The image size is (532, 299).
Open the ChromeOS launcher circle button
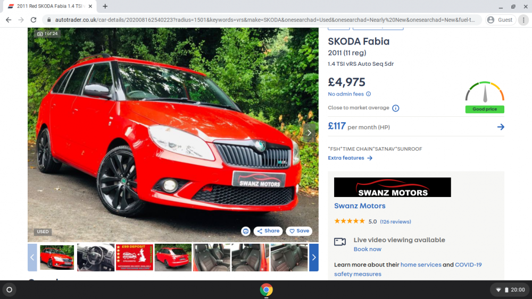[9, 289]
